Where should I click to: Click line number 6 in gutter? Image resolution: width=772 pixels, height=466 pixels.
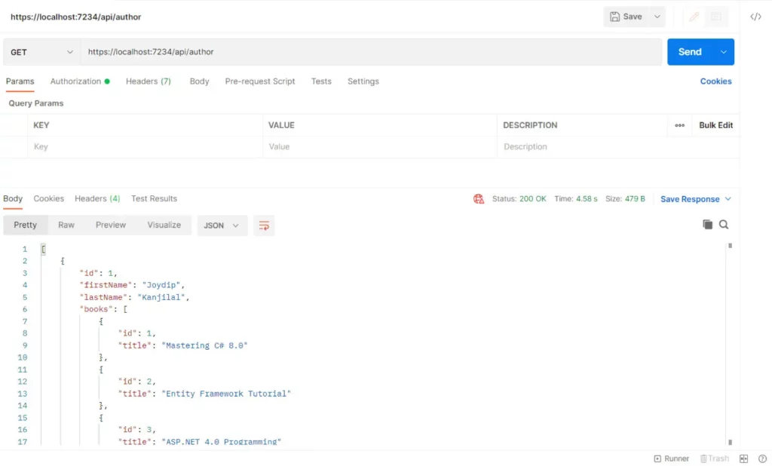pyautogui.click(x=25, y=309)
